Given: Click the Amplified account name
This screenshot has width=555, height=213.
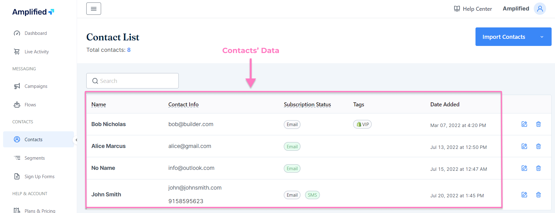Looking at the screenshot, I should [516, 9].
